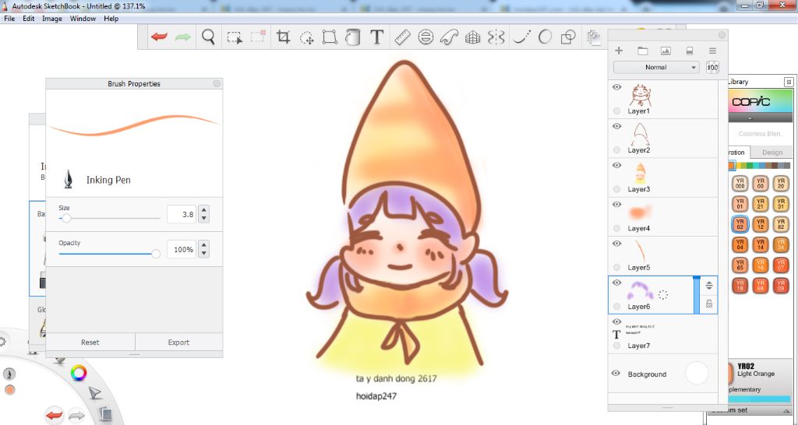
Task: Choose the rectangular Selection tool
Action: point(235,37)
